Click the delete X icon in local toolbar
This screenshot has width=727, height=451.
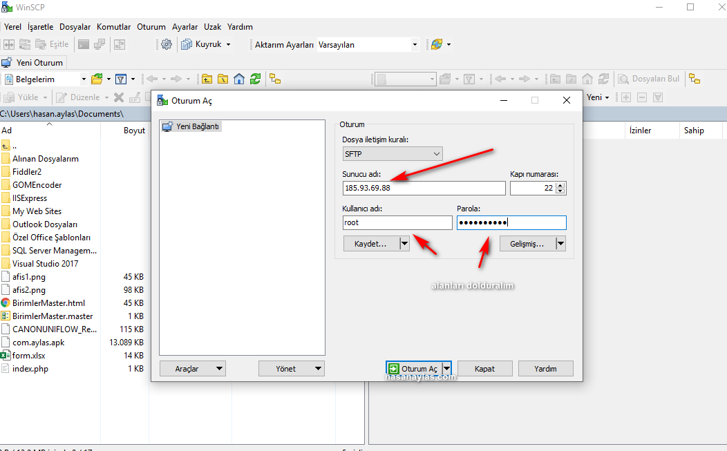click(x=119, y=97)
